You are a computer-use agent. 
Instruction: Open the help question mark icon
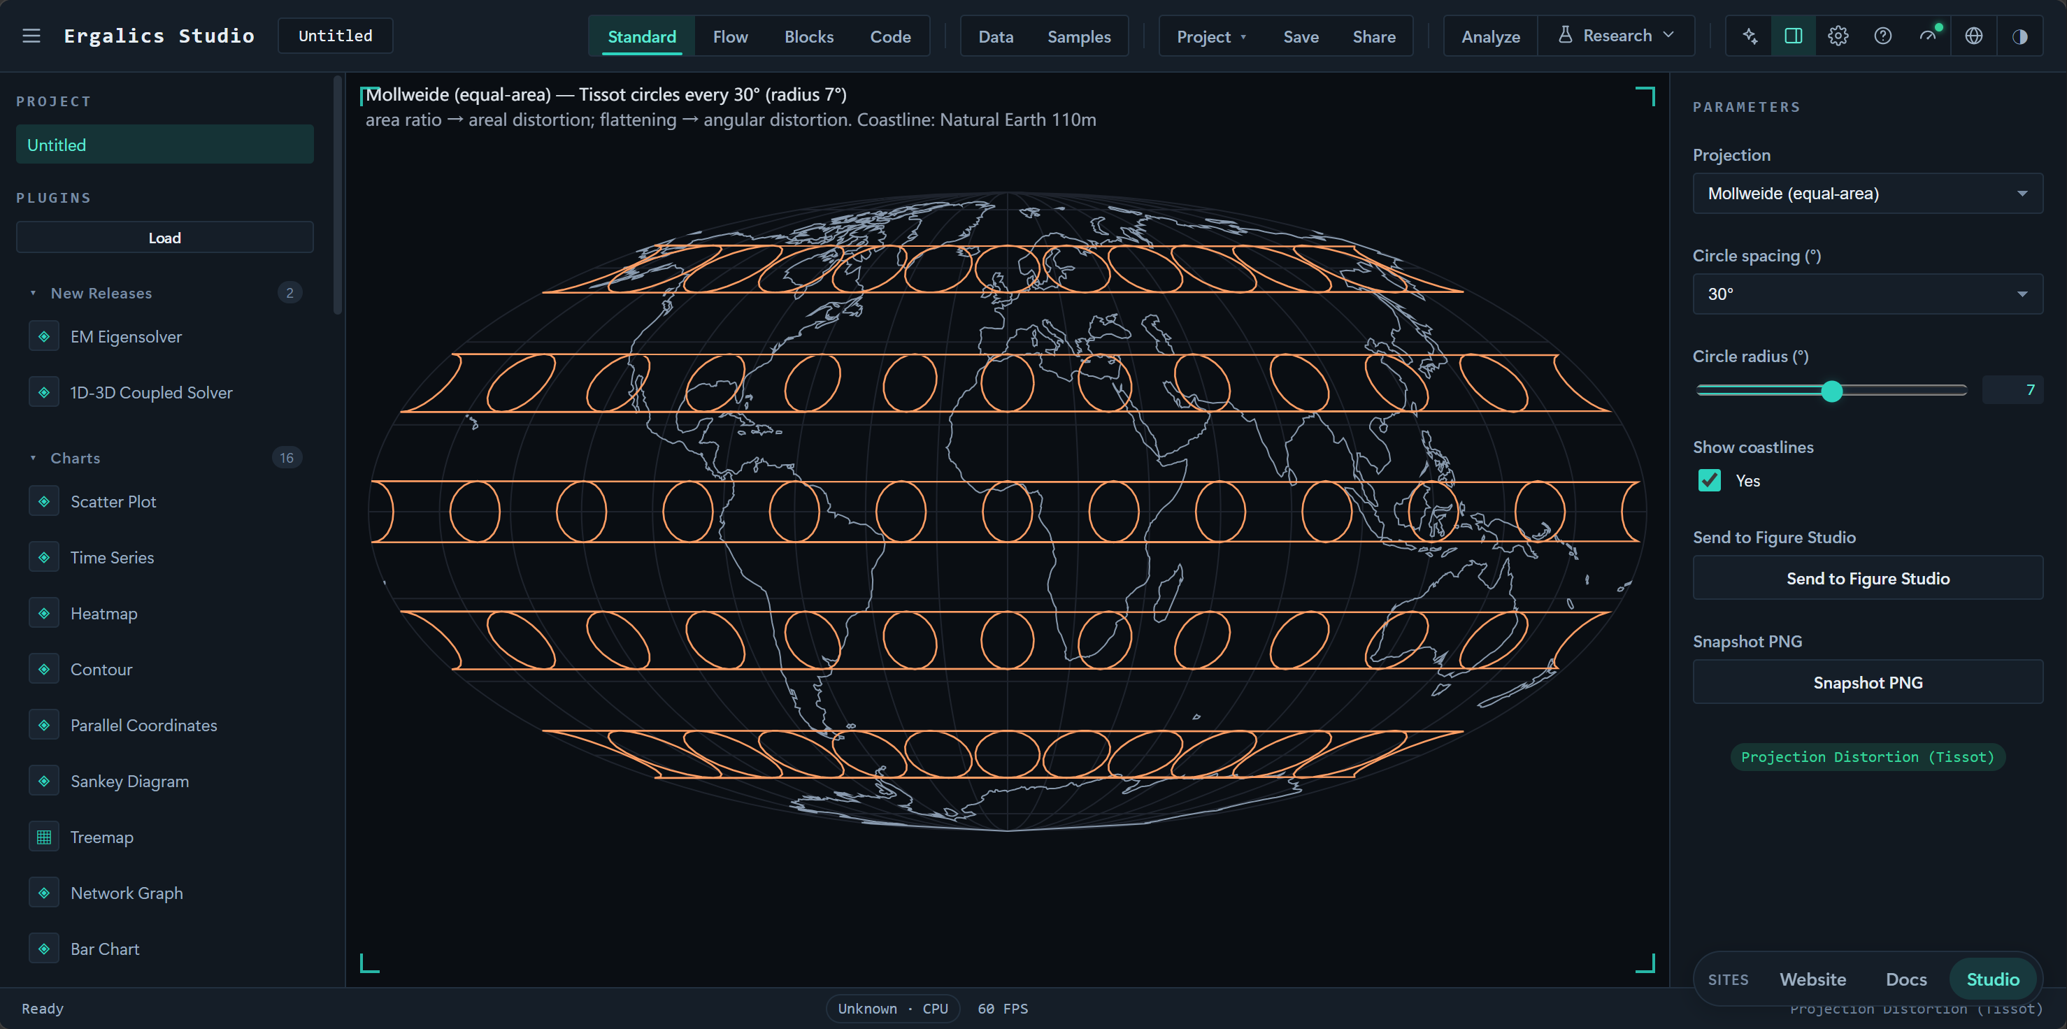coord(1883,36)
